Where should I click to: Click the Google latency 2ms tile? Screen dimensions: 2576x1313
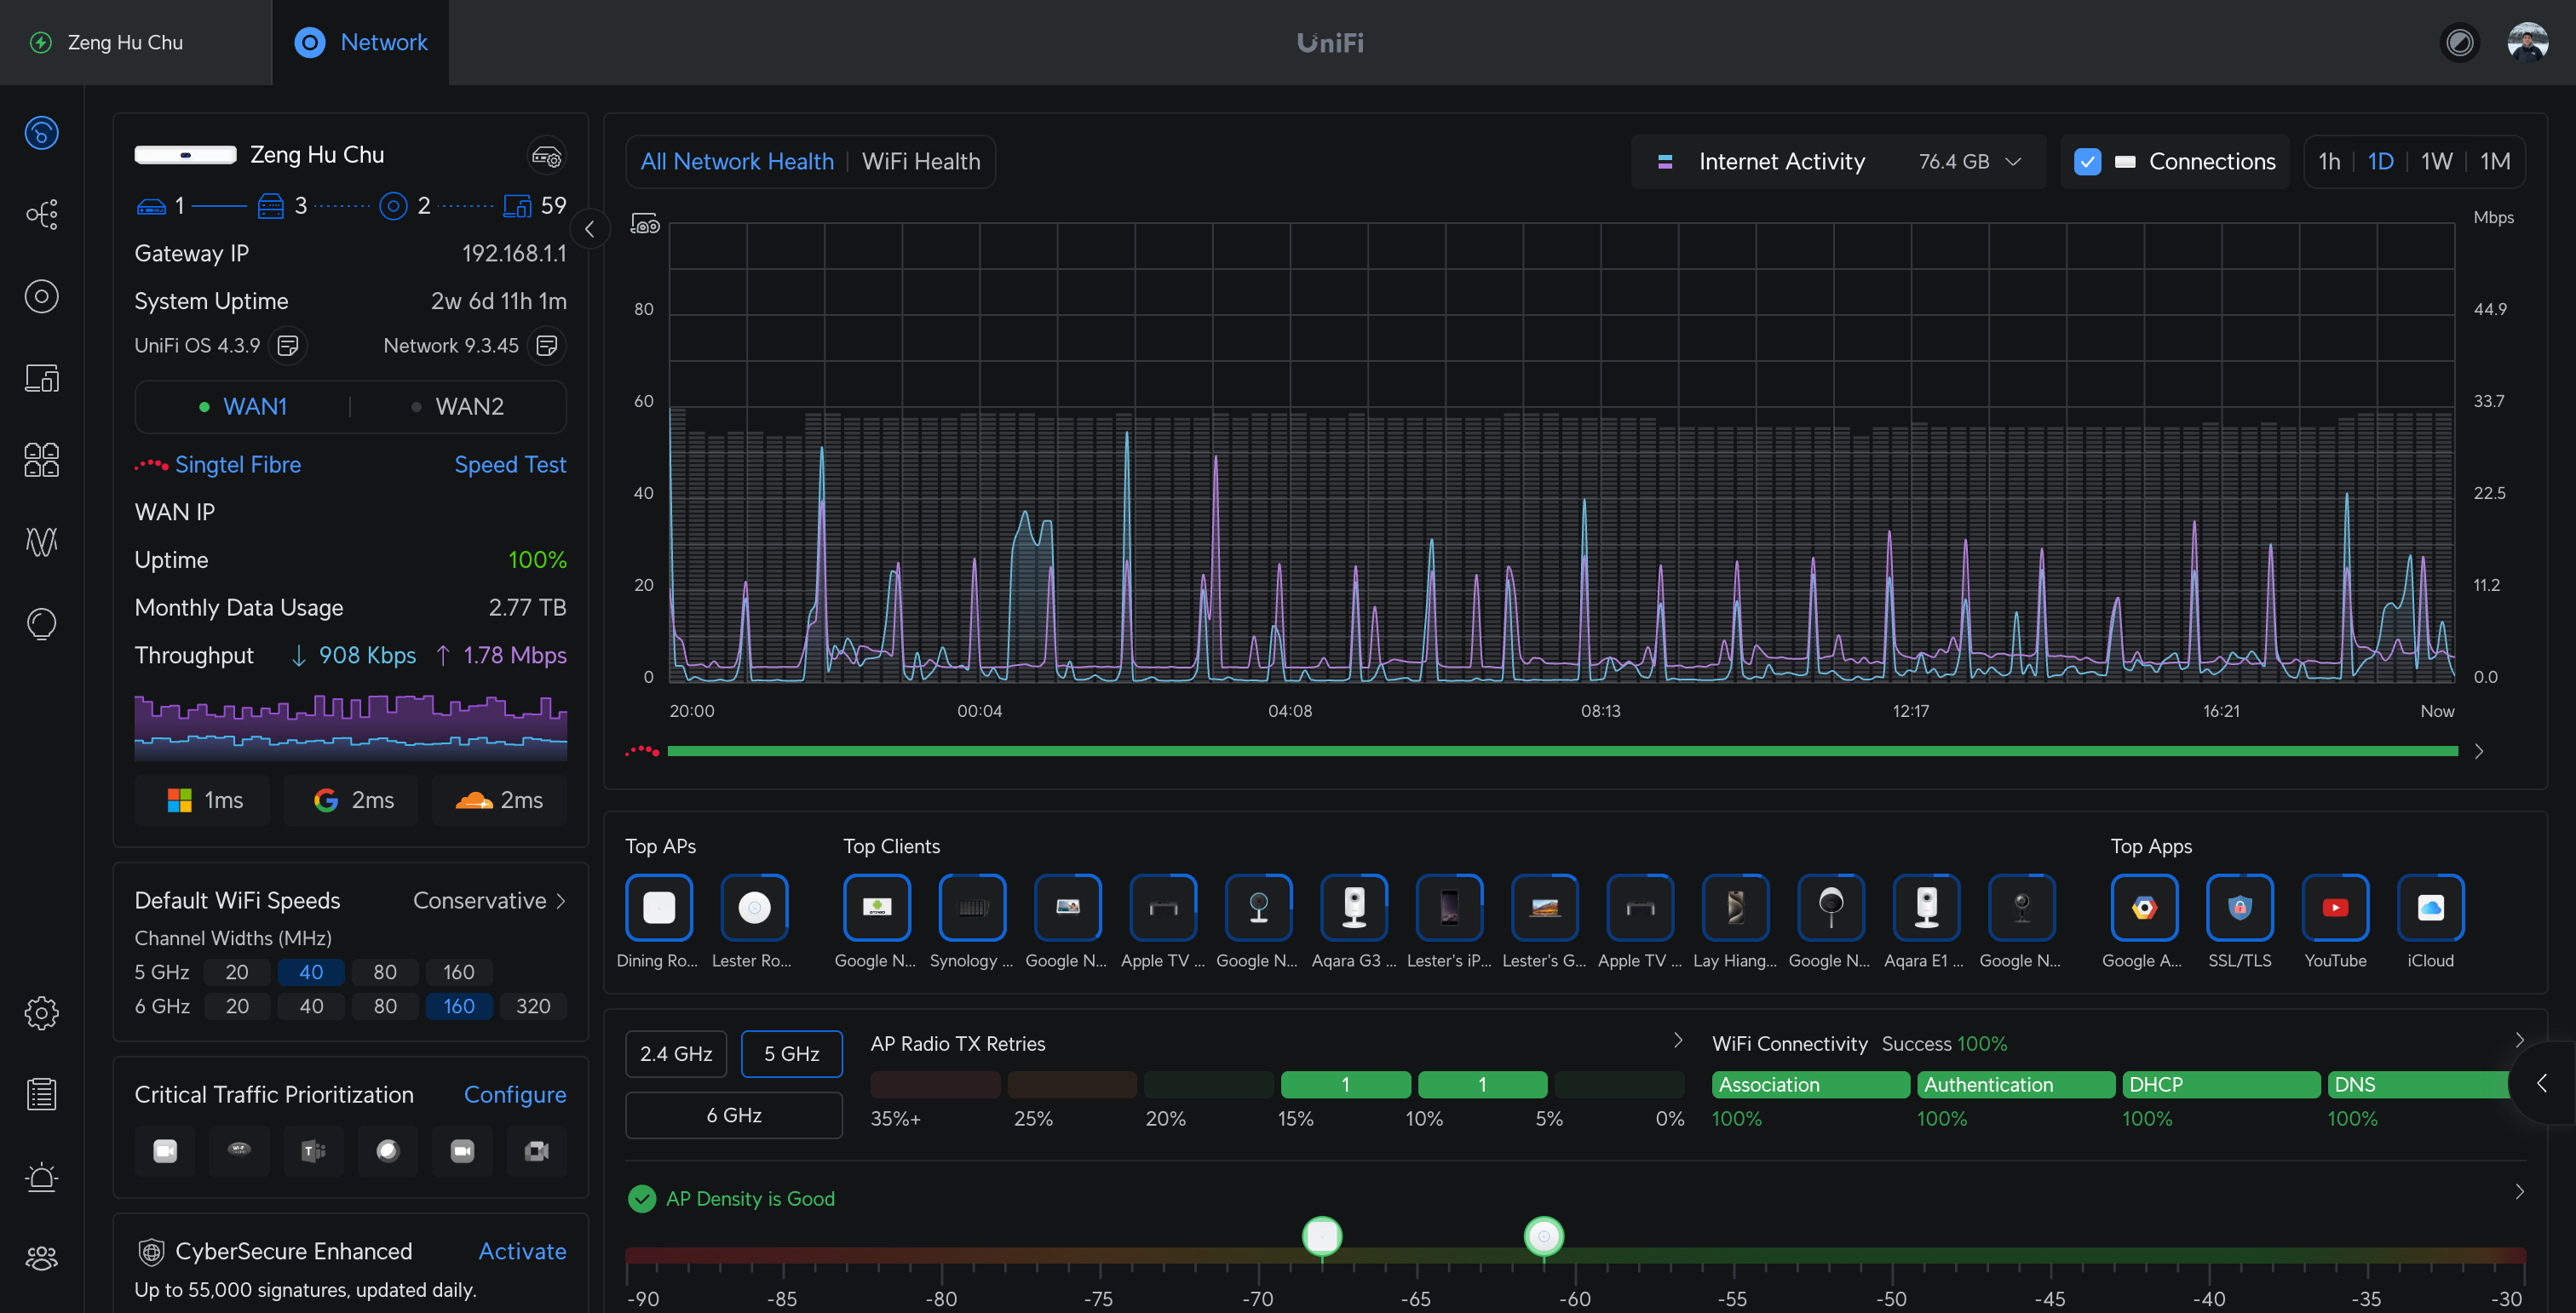click(x=351, y=800)
